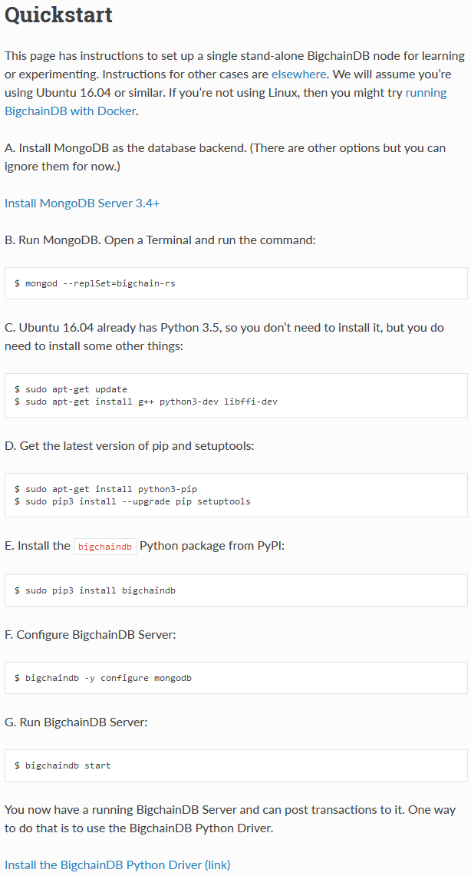Click the sudo apt-get update command line
The height and width of the screenshot is (876, 471).
click(x=71, y=389)
